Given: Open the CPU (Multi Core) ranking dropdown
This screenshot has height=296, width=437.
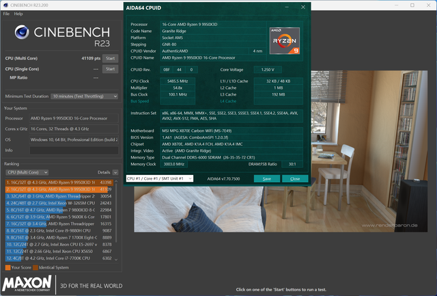Looking at the screenshot, I should [x=27, y=172].
